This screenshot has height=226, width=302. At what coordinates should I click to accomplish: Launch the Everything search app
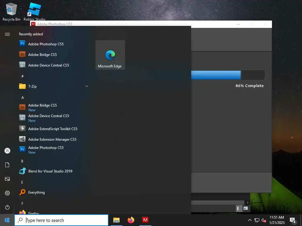pyautogui.click(x=54, y=192)
